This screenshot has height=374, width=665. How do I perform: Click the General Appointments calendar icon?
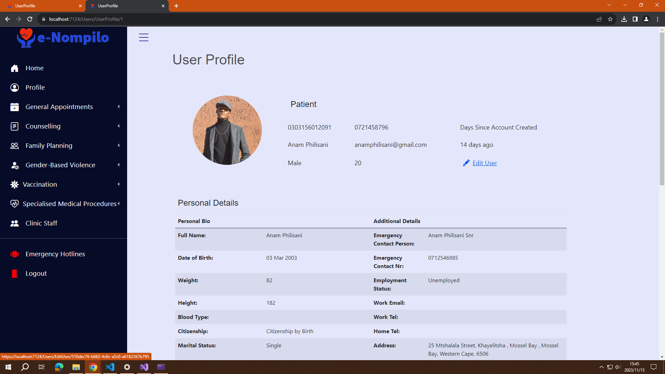(x=15, y=107)
